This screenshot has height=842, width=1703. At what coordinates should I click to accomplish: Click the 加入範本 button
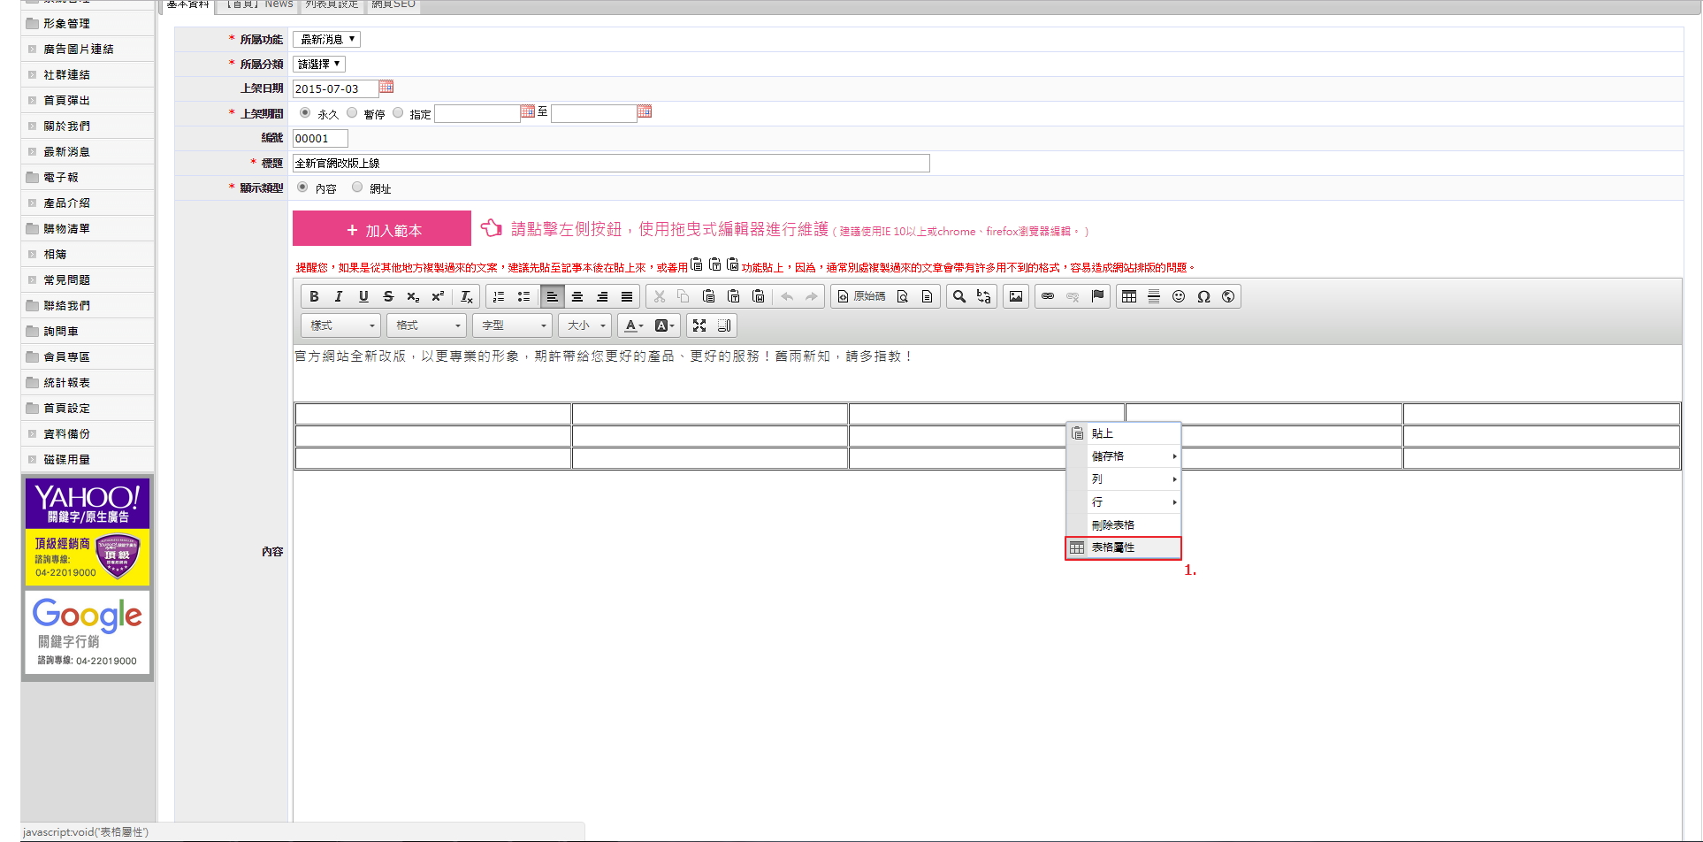pos(382,230)
